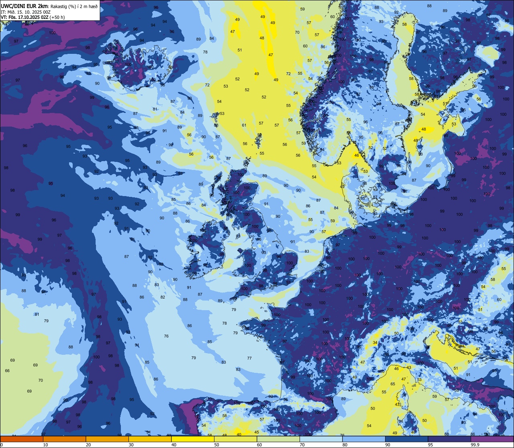Viewport: 514px width, 448px height.
Task: Click the humidity value 66 on the map
Action: tap(7, 370)
